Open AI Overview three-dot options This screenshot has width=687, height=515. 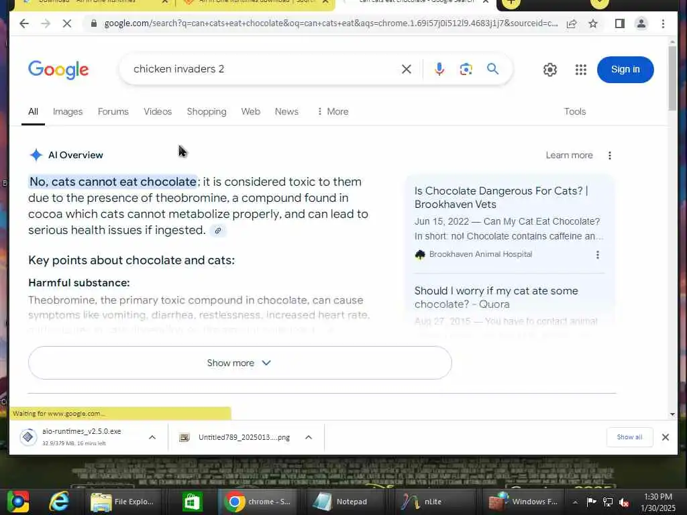(609, 156)
